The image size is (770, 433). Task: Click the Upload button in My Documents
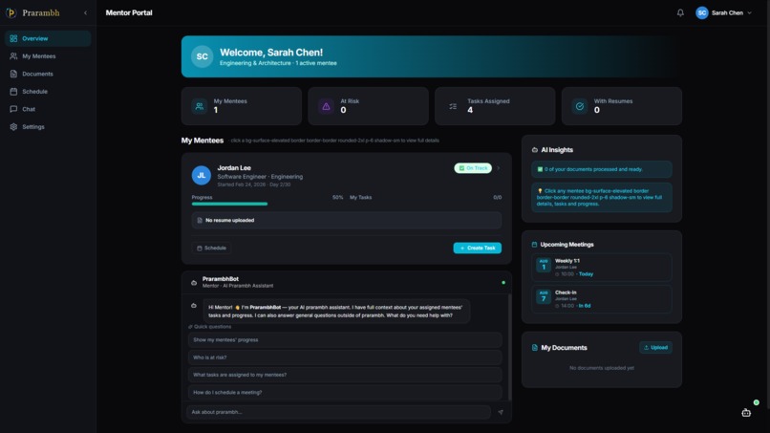[x=655, y=348]
